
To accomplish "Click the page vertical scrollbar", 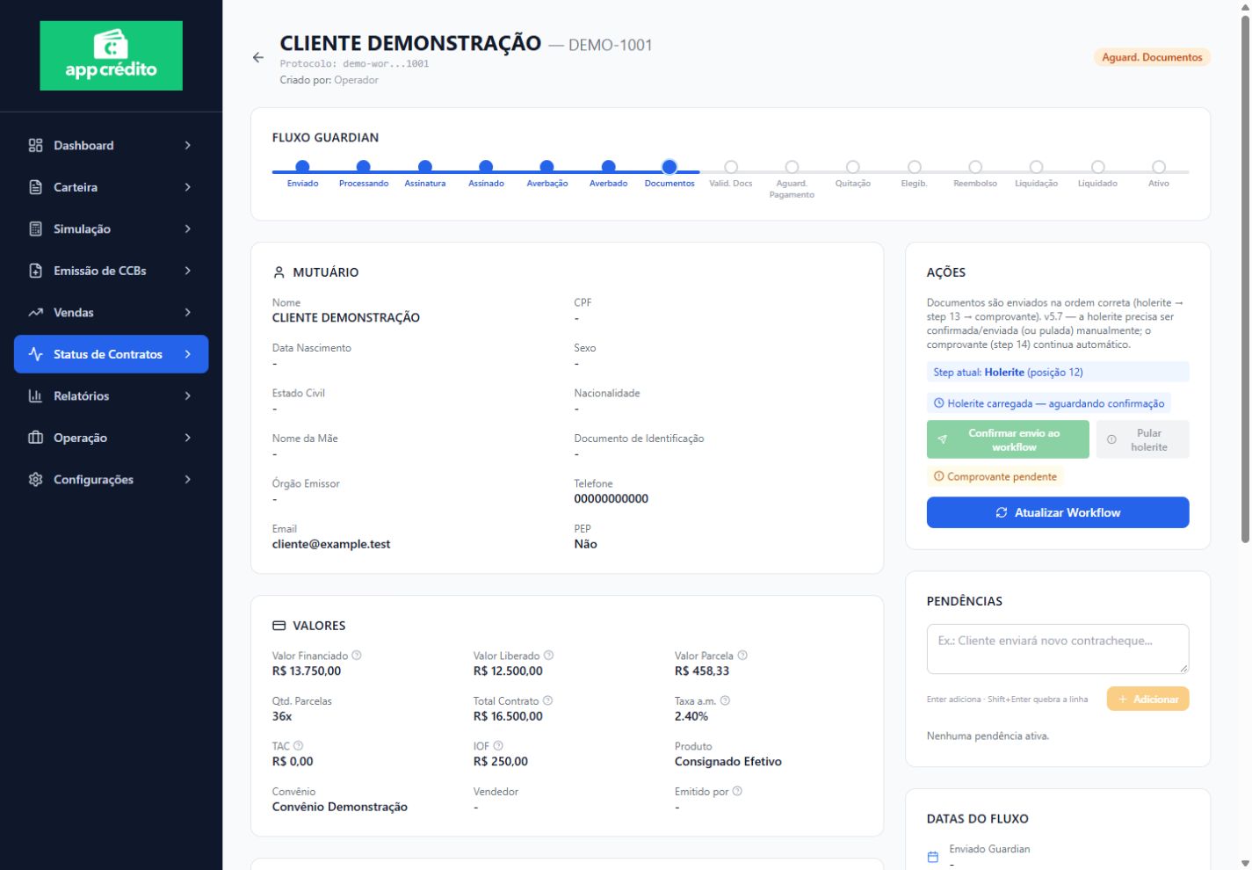I will 1245,281.
